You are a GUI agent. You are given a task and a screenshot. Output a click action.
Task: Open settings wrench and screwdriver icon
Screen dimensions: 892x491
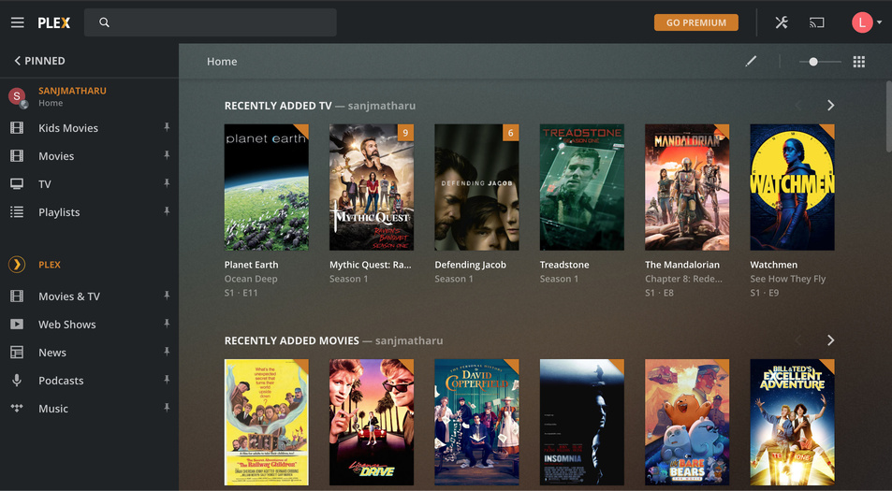pos(782,22)
